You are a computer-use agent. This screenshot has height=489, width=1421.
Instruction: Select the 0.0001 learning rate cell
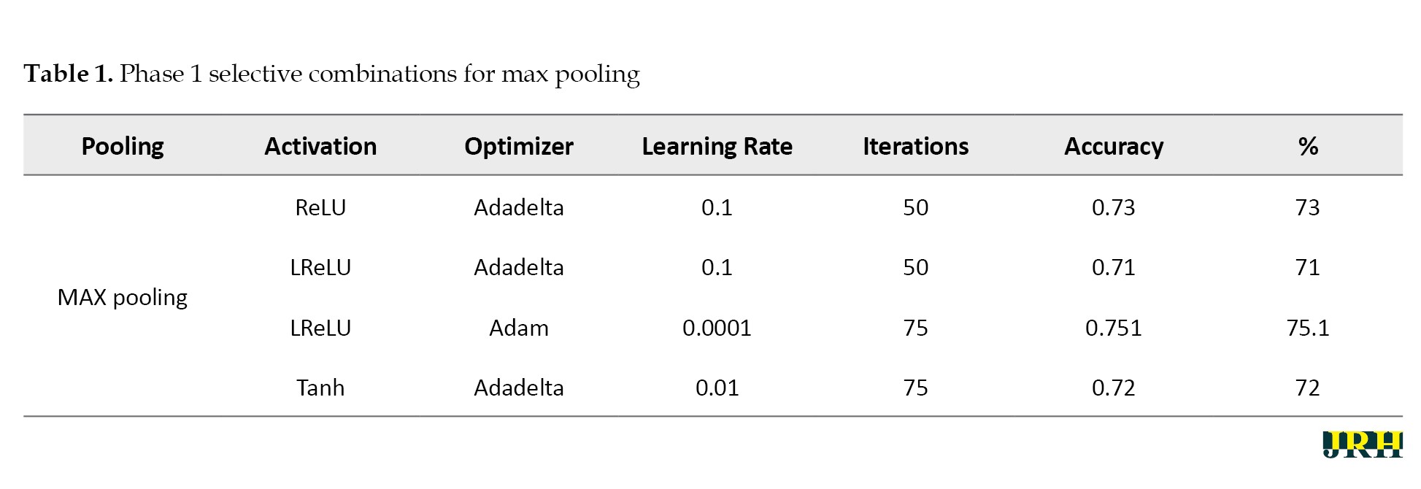[717, 328]
